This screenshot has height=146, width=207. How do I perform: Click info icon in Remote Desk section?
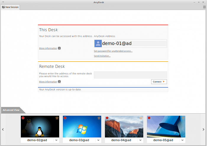coord(59,82)
